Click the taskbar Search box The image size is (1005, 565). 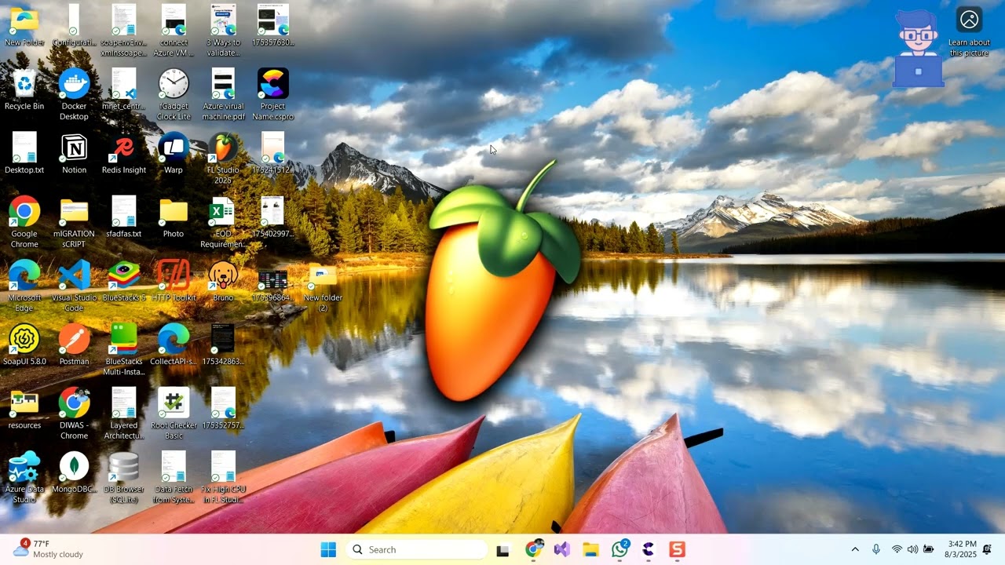[x=415, y=549]
